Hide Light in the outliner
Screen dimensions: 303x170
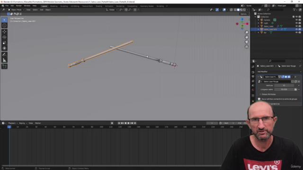[296, 23]
